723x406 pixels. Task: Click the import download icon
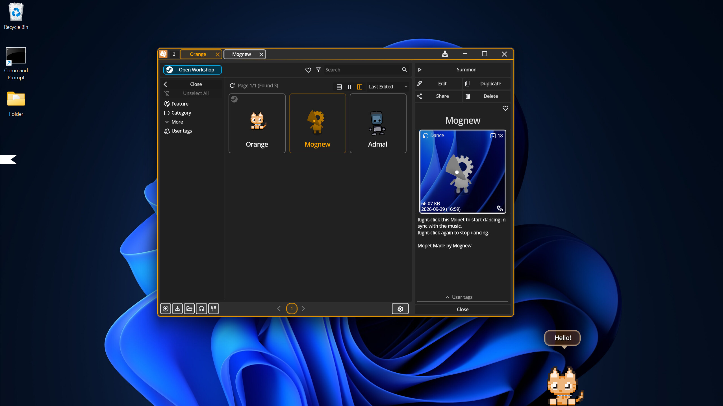[x=177, y=309]
